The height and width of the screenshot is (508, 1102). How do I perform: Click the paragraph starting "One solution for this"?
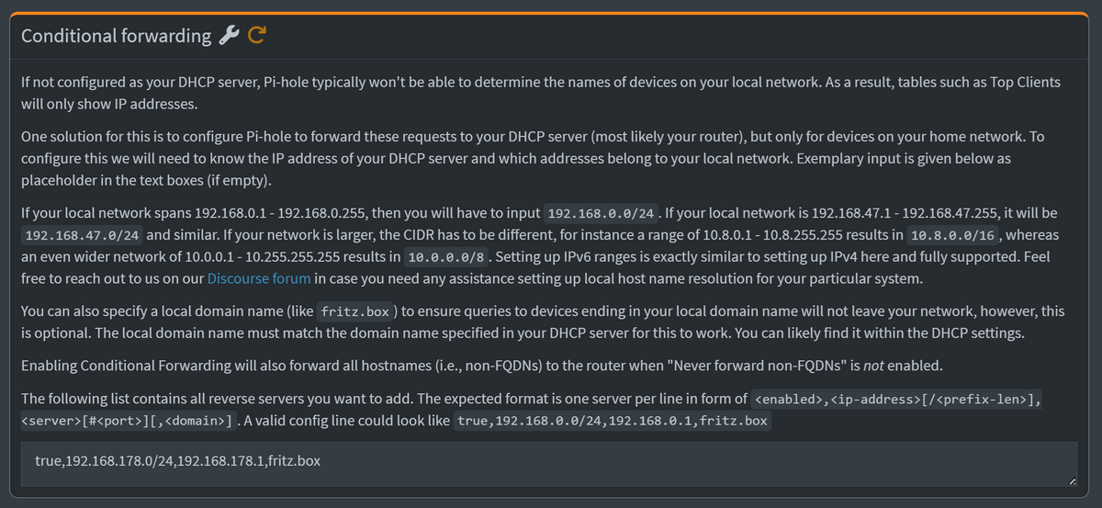533,157
